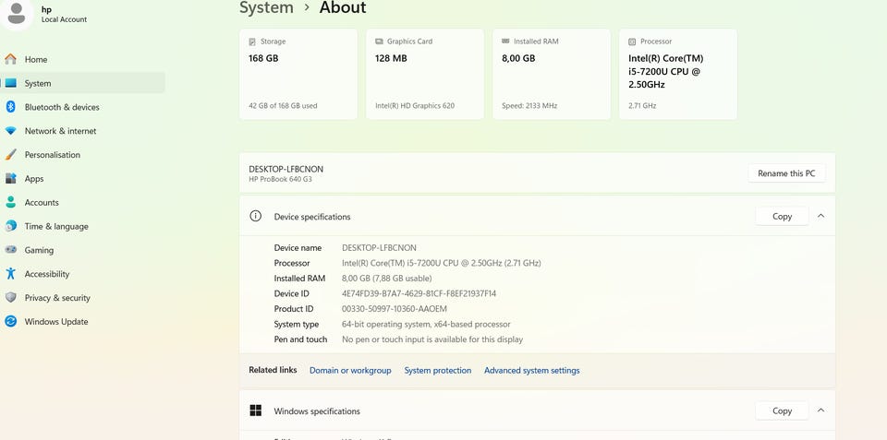Click the Windows Update icon
The width and height of the screenshot is (887, 440).
point(11,322)
